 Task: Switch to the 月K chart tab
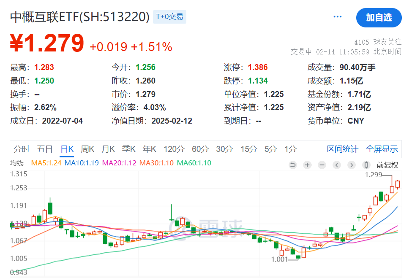coord(108,149)
